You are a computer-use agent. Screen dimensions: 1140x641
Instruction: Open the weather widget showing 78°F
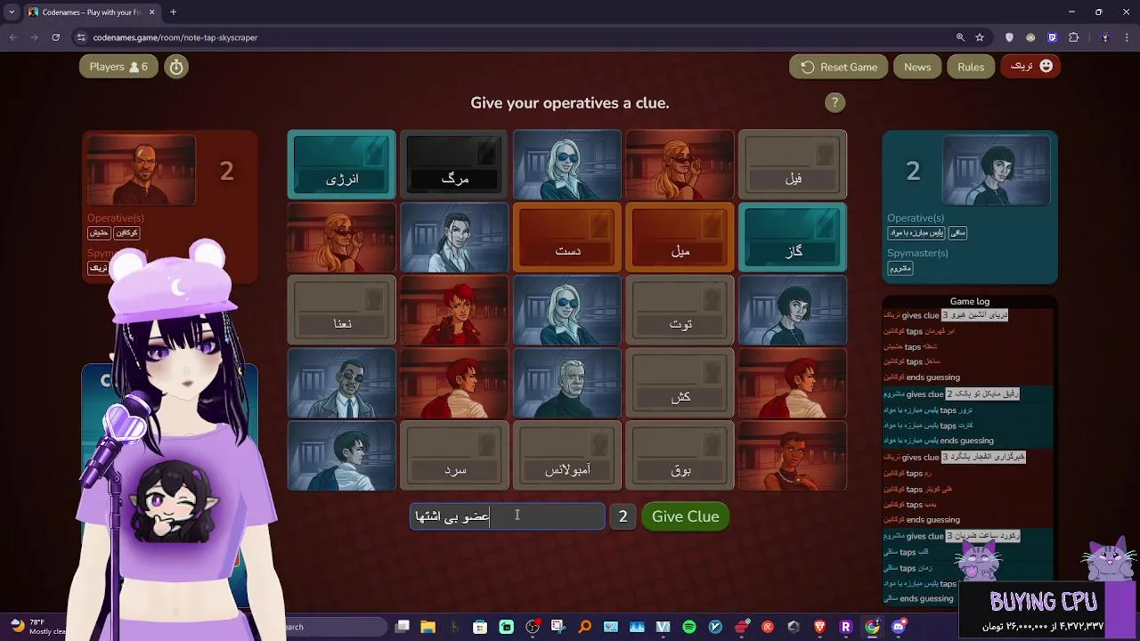(x=38, y=626)
